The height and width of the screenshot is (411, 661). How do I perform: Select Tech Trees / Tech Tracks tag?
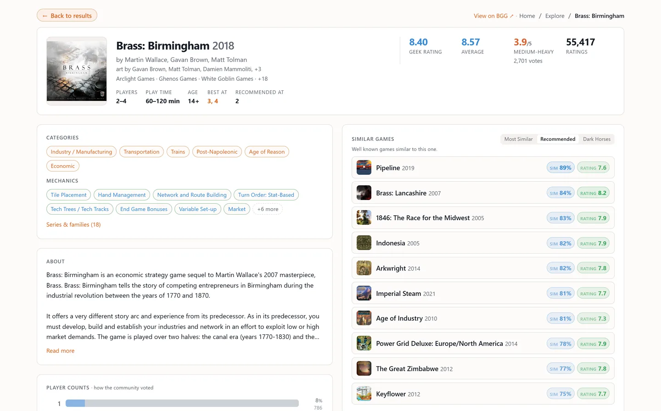[80, 209]
